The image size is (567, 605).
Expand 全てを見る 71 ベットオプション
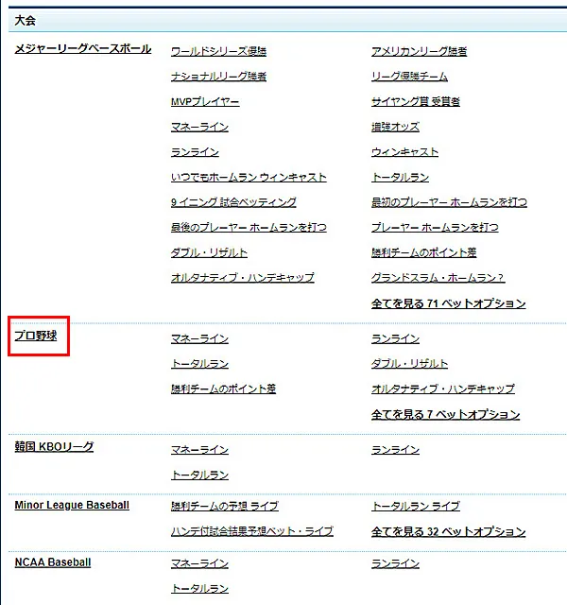(448, 304)
